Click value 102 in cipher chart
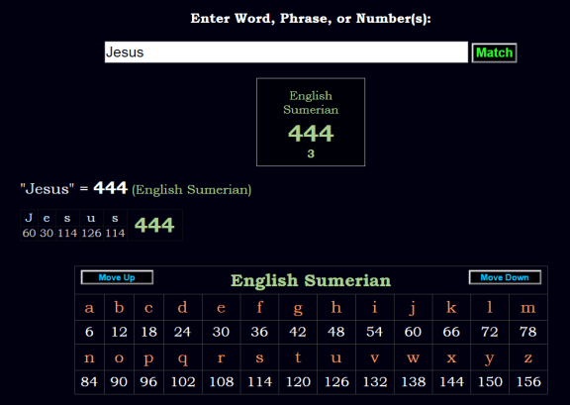570x405 pixels. pyautogui.click(x=182, y=382)
